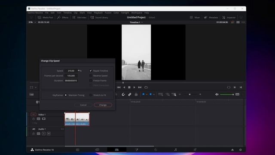The width and height of the screenshot is (275, 155).
Task: Click the play reverse button
Action: [124, 87]
